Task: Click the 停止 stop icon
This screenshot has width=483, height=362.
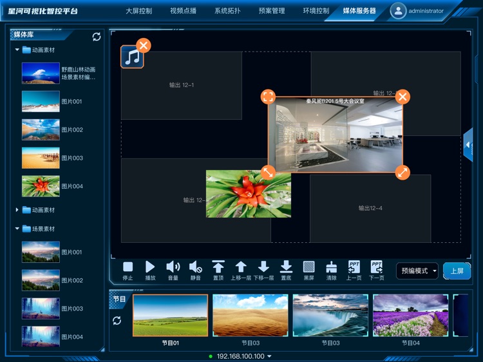Action: pyautogui.click(x=128, y=267)
